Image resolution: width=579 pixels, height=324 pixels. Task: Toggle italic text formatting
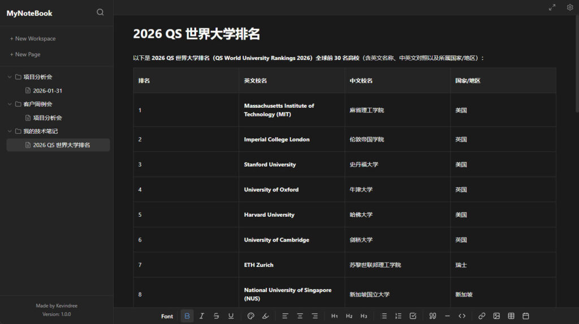tap(202, 316)
